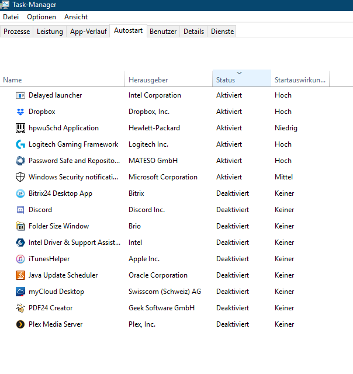Switch to the Benutzer tab
The height and width of the screenshot is (374, 353).
(x=163, y=32)
